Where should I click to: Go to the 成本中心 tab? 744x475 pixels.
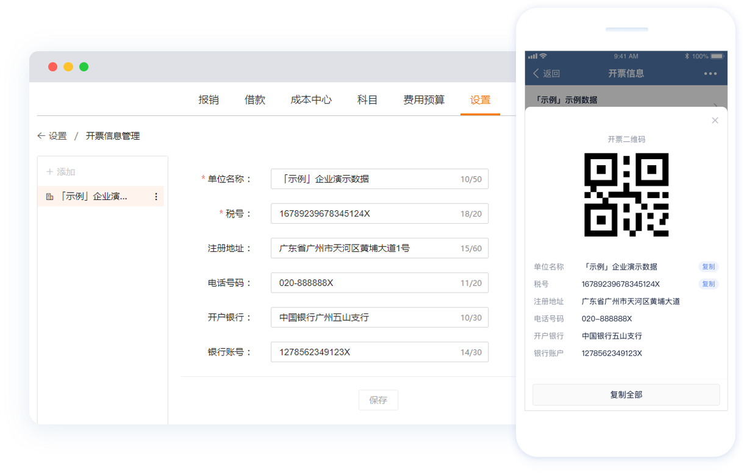[311, 100]
